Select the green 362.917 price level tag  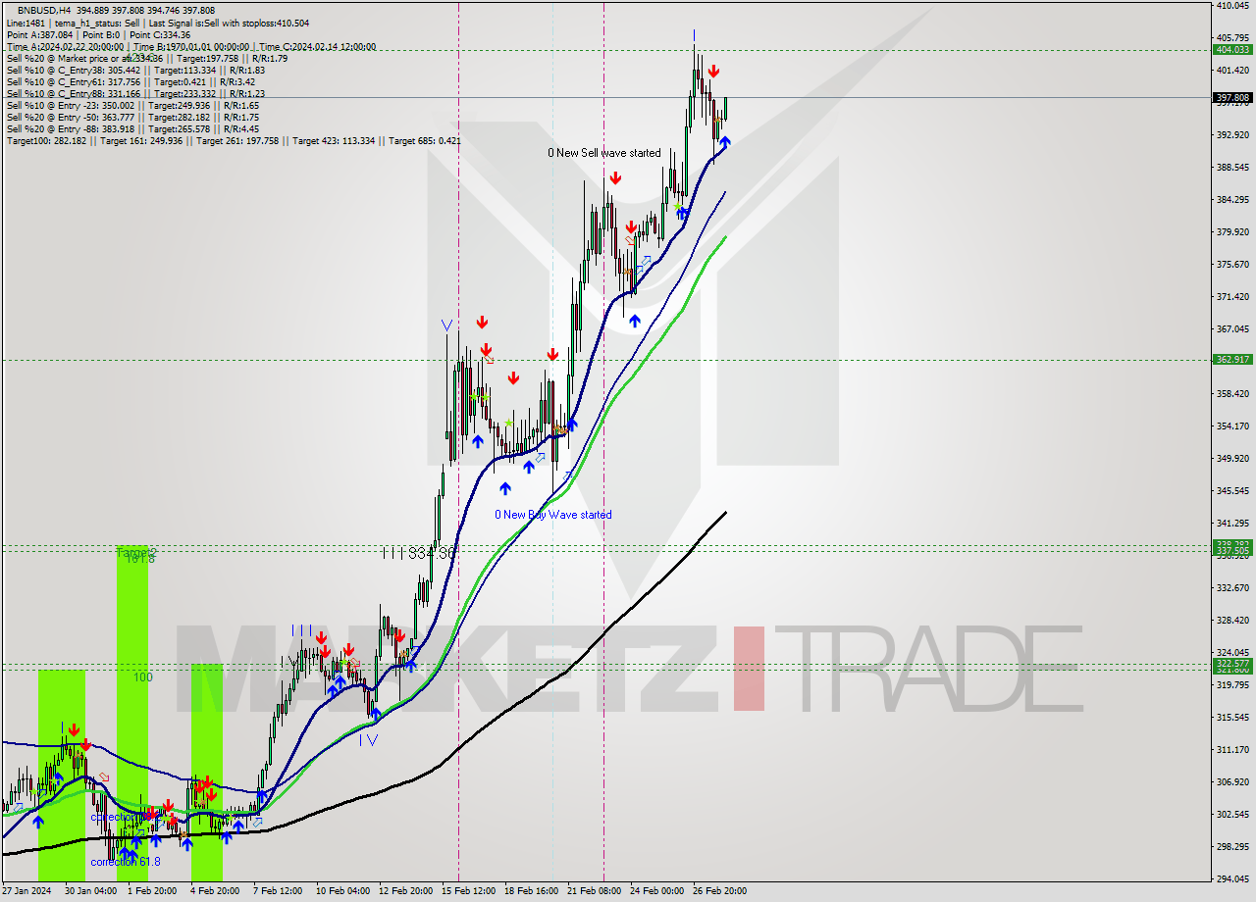point(1232,359)
